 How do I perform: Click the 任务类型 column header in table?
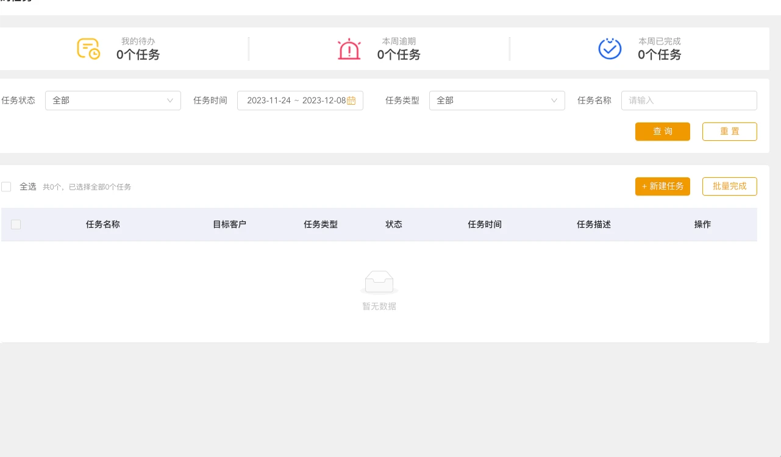321,224
